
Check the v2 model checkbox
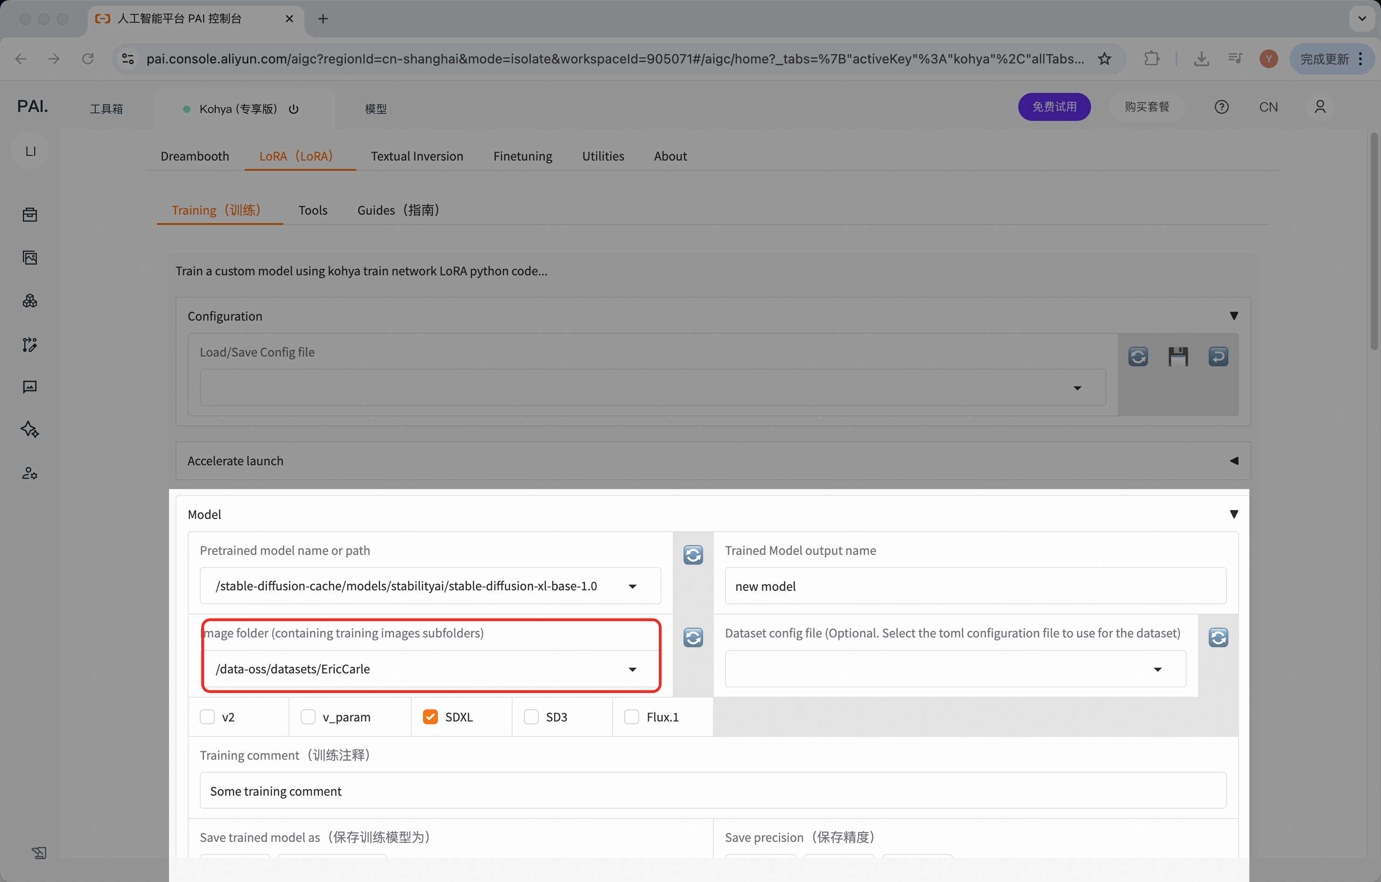[207, 717]
